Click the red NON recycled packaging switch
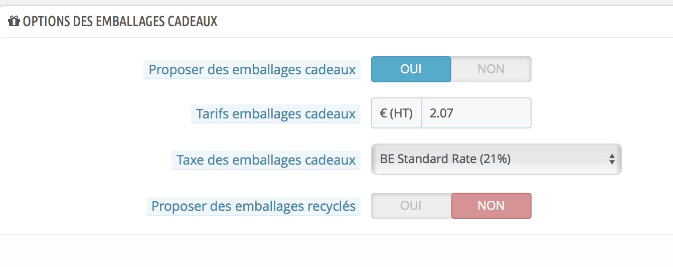This screenshot has height=267, width=673. [491, 206]
